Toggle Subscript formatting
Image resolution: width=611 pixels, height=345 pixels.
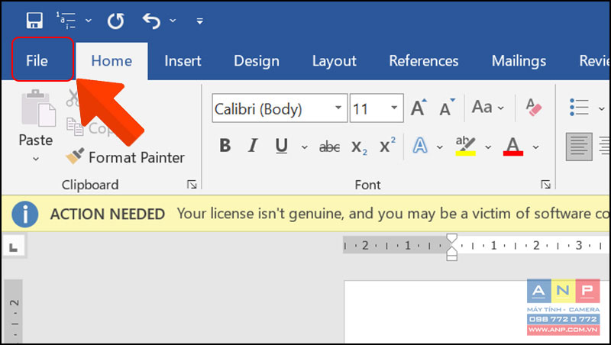coord(359,147)
